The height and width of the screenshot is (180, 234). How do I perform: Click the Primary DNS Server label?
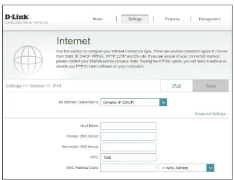(x=82, y=136)
